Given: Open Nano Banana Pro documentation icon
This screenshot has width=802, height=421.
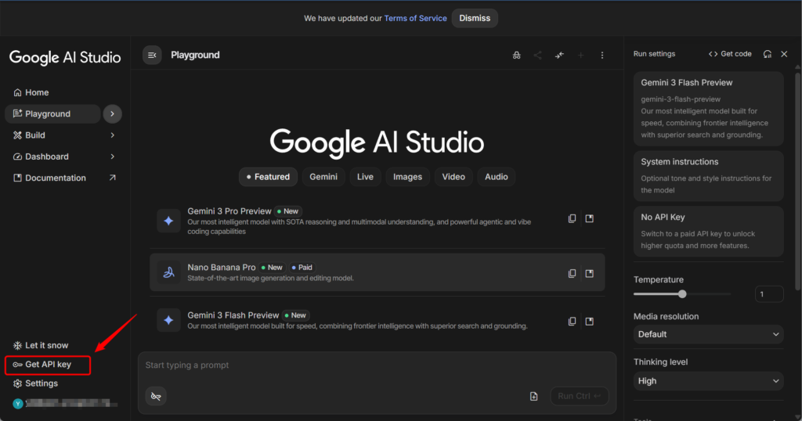Looking at the screenshot, I should click(x=590, y=273).
